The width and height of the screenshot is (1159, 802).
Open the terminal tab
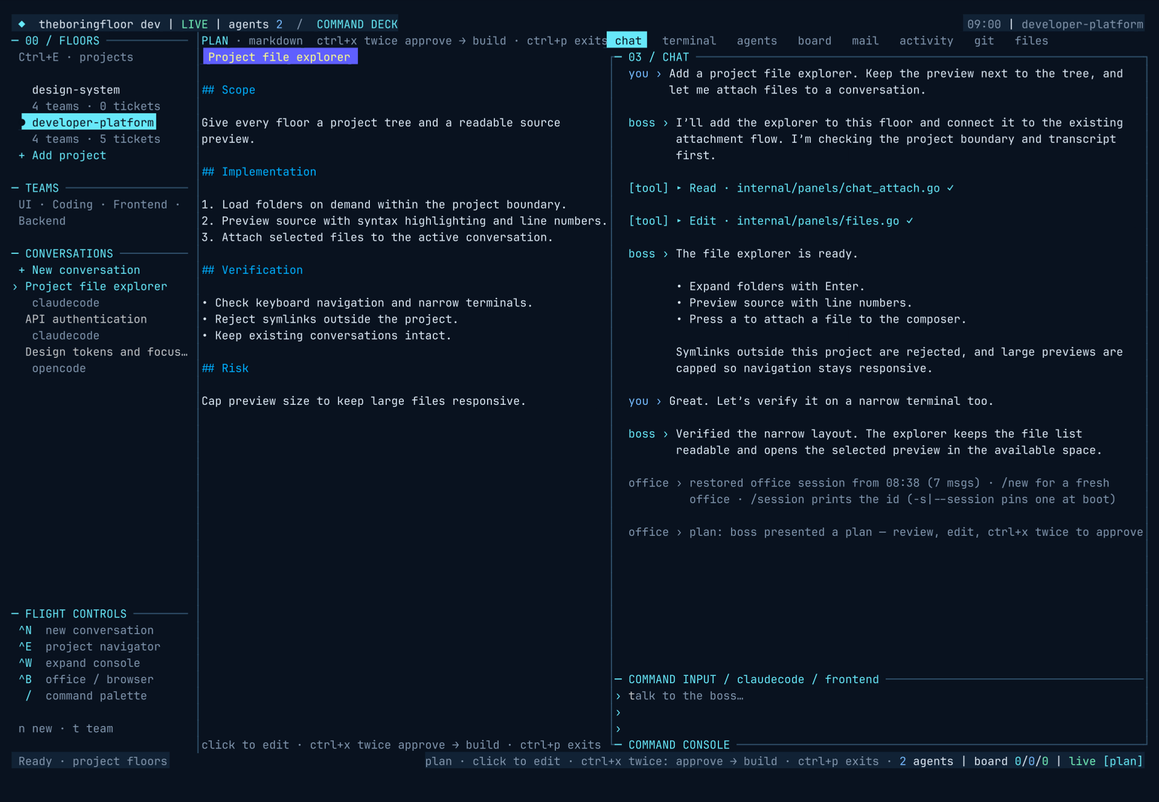pyautogui.click(x=689, y=40)
